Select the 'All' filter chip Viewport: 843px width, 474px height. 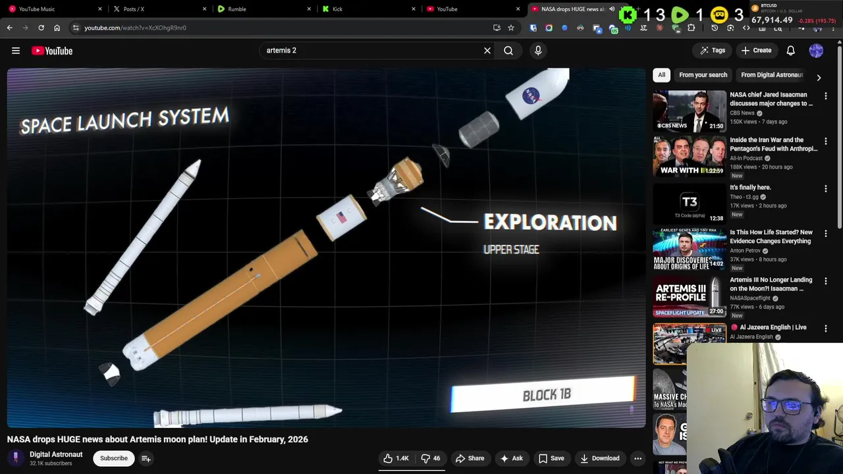click(661, 75)
